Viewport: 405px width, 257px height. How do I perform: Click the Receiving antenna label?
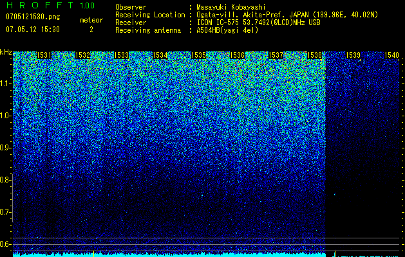(x=148, y=30)
